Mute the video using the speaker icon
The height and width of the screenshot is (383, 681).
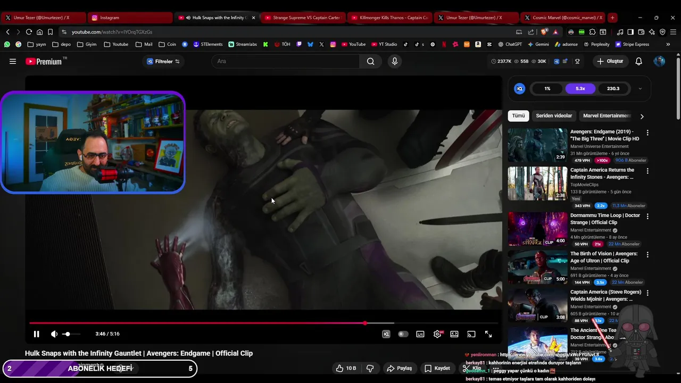[x=54, y=334]
